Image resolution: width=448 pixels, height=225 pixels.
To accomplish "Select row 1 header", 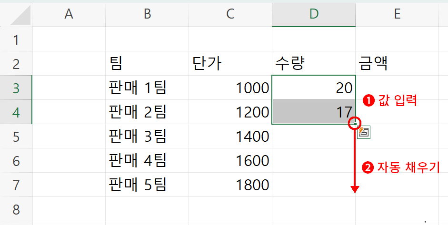I will tap(16, 39).
